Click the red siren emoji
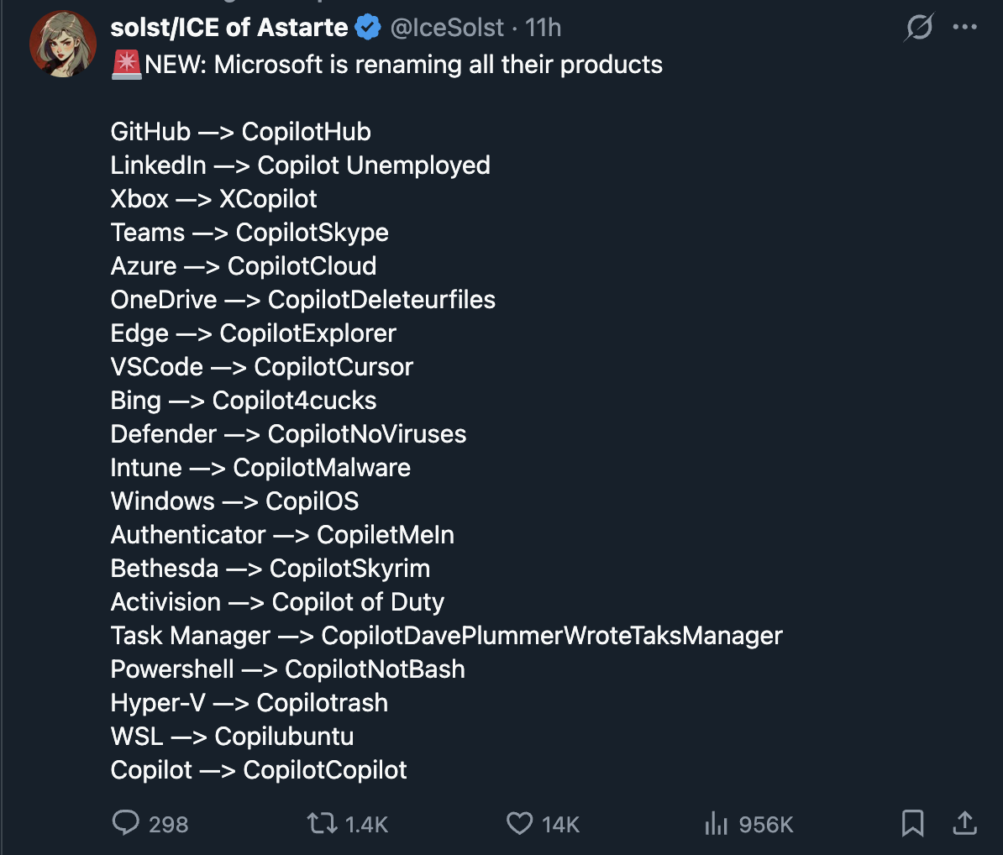 point(126,65)
